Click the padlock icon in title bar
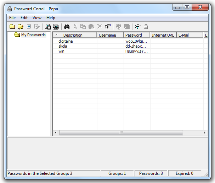 point(10,9)
